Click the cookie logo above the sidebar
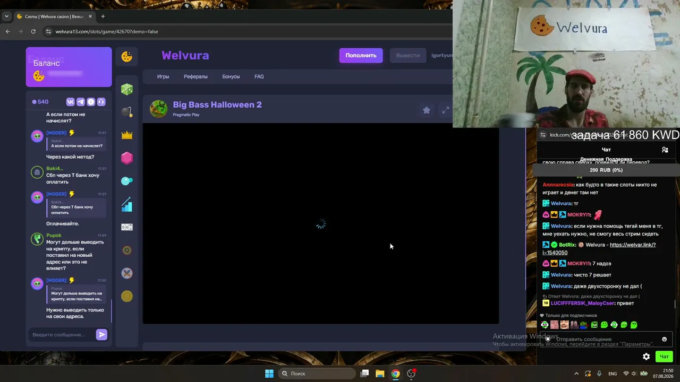Screen dimensions: 680x382 (x=127, y=56)
